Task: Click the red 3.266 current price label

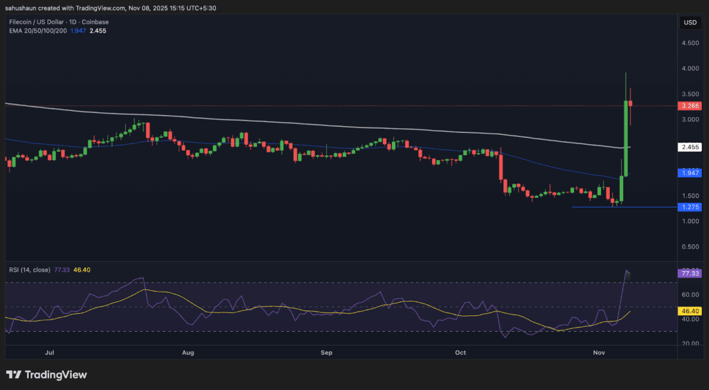Action: point(690,106)
